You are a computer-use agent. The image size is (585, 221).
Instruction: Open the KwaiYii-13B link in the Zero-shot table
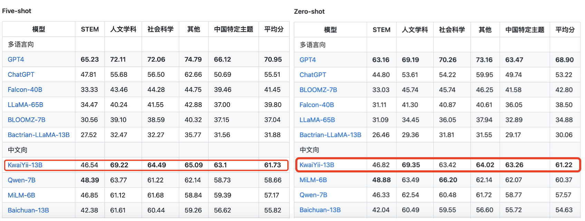[317, 165]
